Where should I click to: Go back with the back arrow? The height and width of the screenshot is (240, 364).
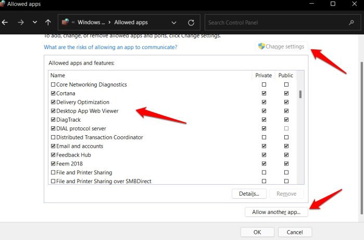[5, 22]
